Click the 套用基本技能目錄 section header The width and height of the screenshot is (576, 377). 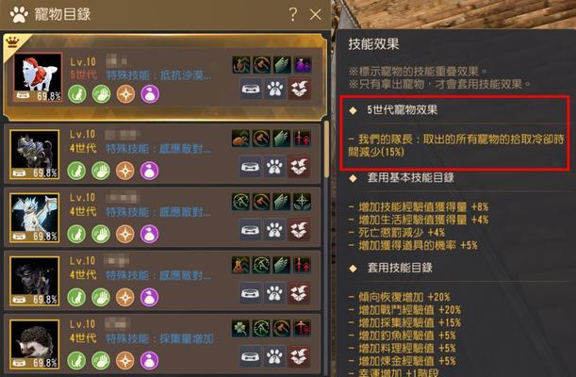[x=411, y=178]
